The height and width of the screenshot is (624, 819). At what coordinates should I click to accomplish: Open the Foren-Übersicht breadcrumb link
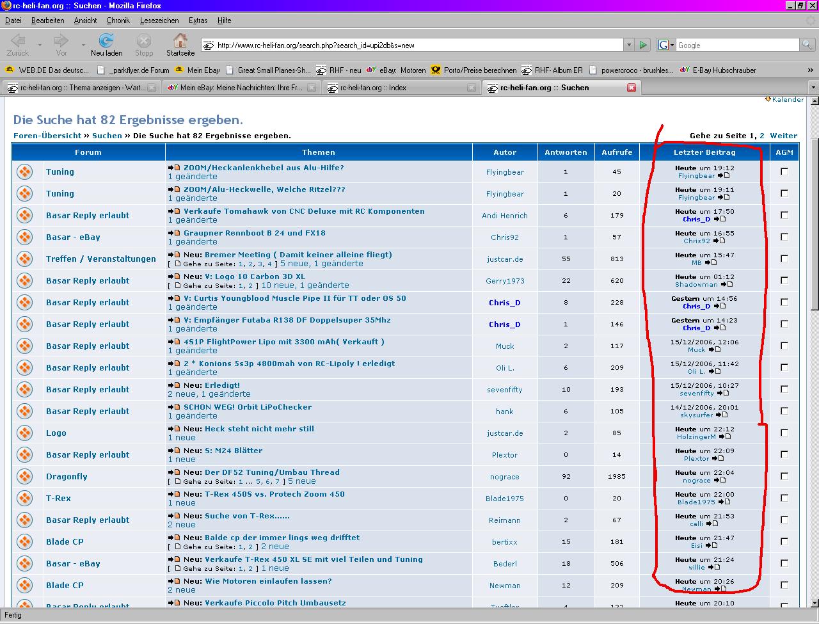[x=47, y=136]
